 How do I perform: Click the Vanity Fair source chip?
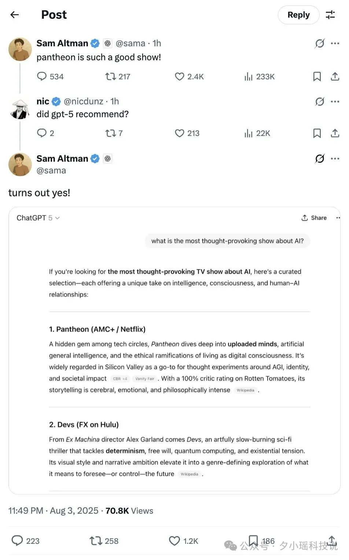(x=144, y=379)
